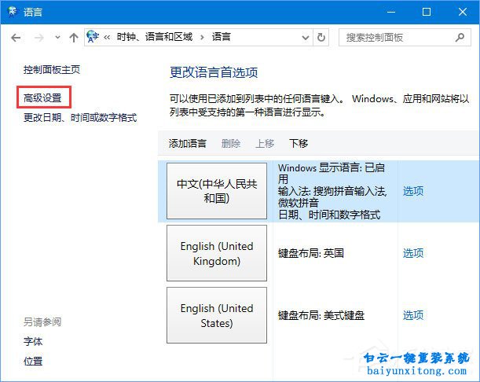
Task: Minimize the 语言 window
Action: (391, 12)
